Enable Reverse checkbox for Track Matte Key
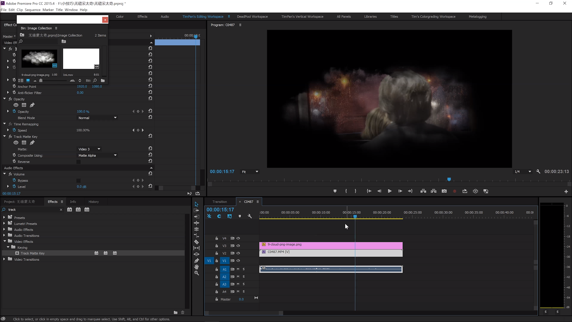Image resolution: width=572 pixels, height=322 pixels. pos(78,162)
